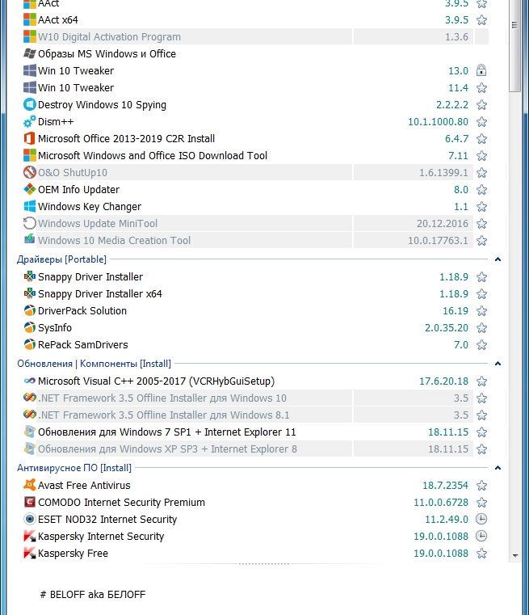The height and width of the screenshot is (615, 529).
Task: Click the OEM Info Updater icon
Action: click(x=29, y=189)
